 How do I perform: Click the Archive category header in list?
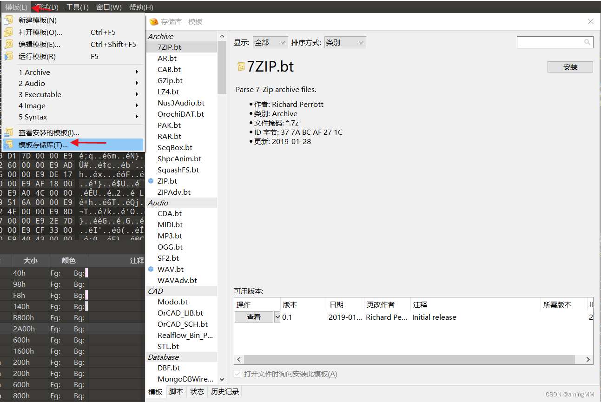pos(181,36)
